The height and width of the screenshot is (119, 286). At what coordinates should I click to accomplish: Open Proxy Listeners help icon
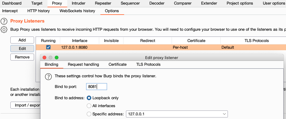pos(4,21)
